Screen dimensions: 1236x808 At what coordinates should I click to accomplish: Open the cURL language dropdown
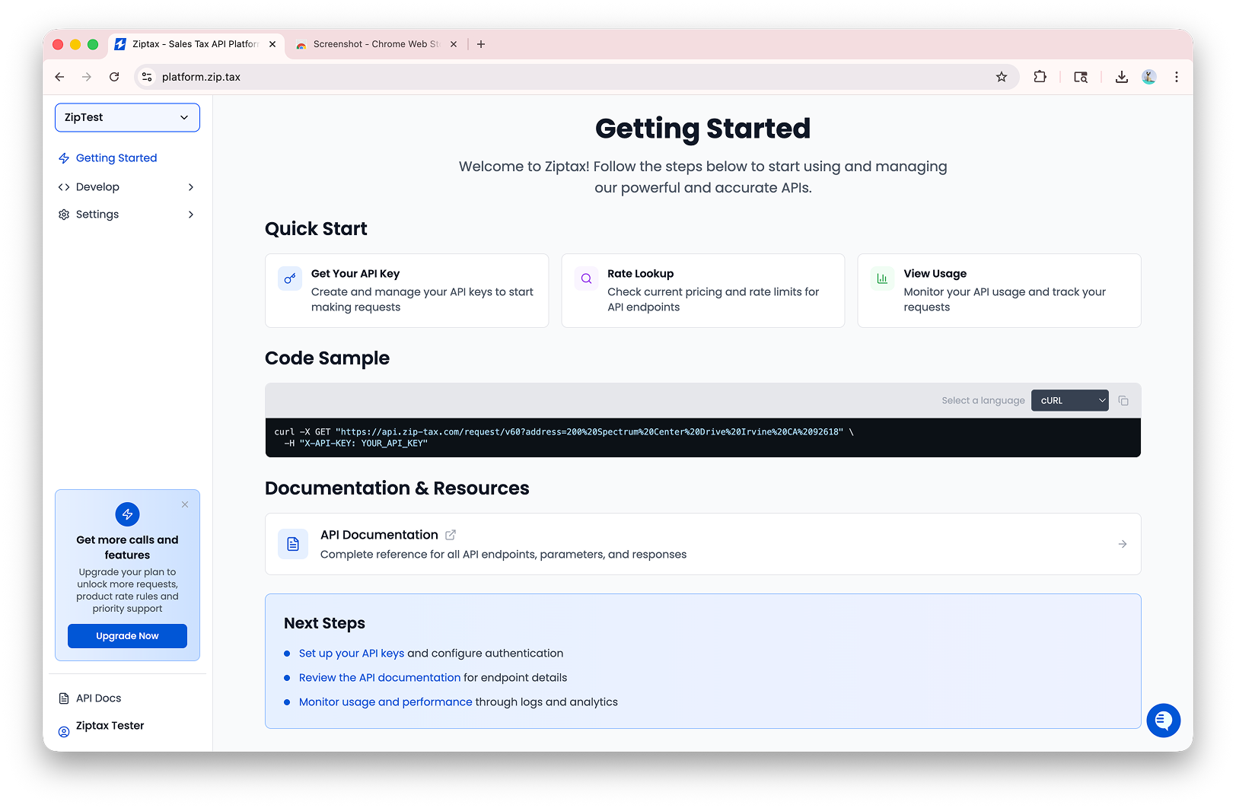click(x=1069, y=400)
